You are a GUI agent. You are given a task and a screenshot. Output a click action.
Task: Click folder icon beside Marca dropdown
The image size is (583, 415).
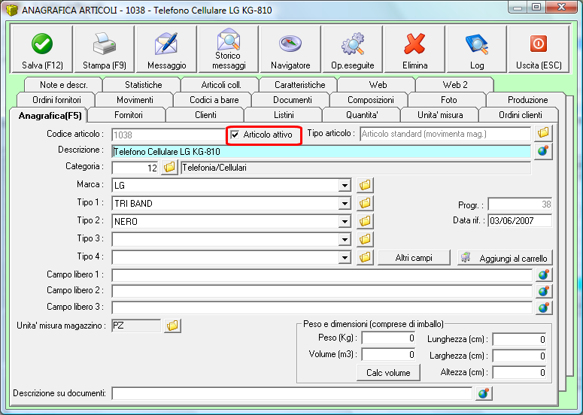(x=365, y=185)
